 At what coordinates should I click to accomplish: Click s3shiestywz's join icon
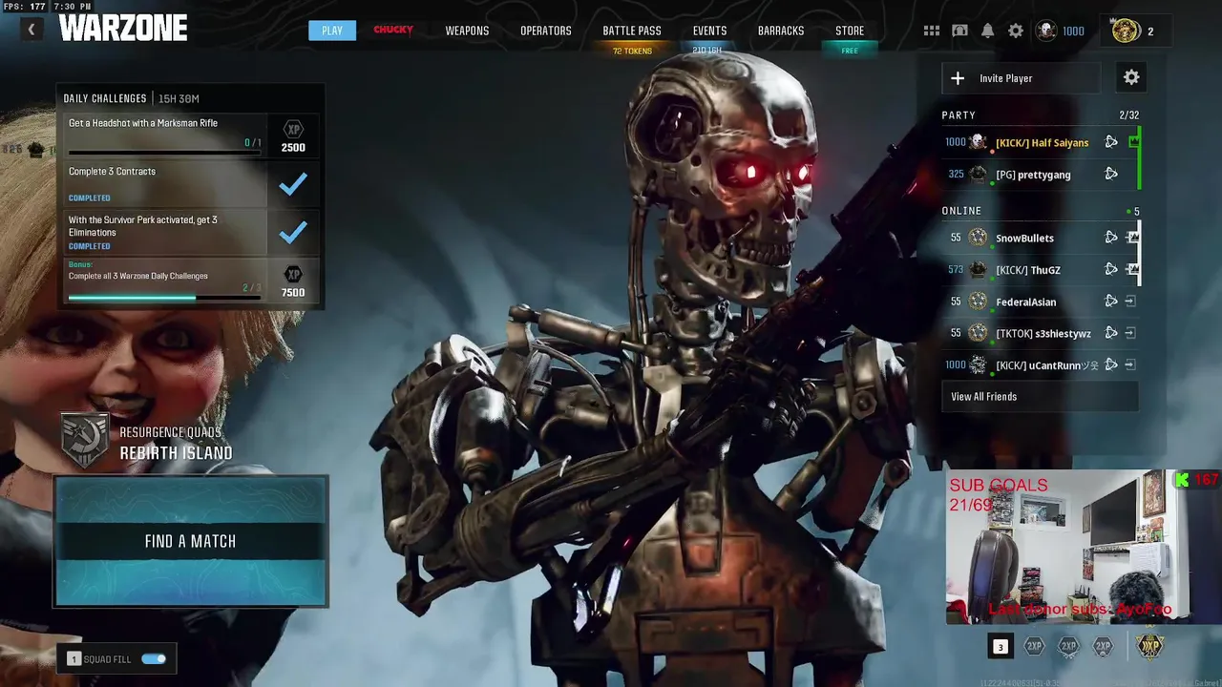(x=1130, y=333)
